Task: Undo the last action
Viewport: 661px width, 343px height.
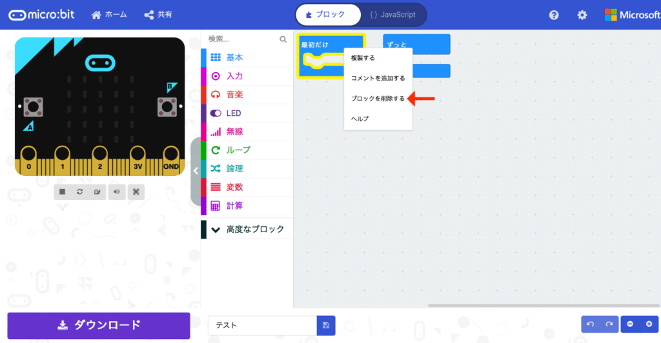Action: coord(591,324)
